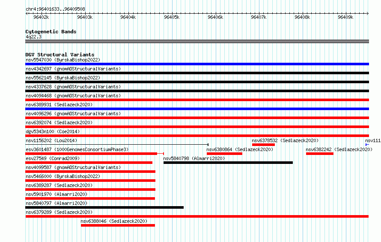Screen dimensions: 381x242
Task: Click the black bar under nsv4337628
Action: pos(197,91)
